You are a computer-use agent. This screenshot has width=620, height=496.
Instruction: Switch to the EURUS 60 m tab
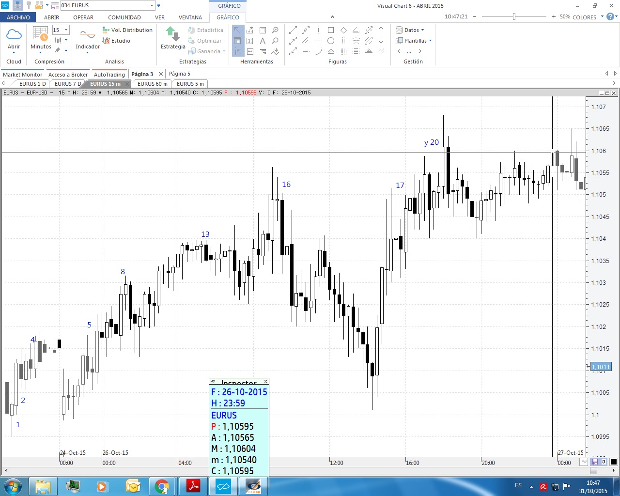tap(153, 84)
